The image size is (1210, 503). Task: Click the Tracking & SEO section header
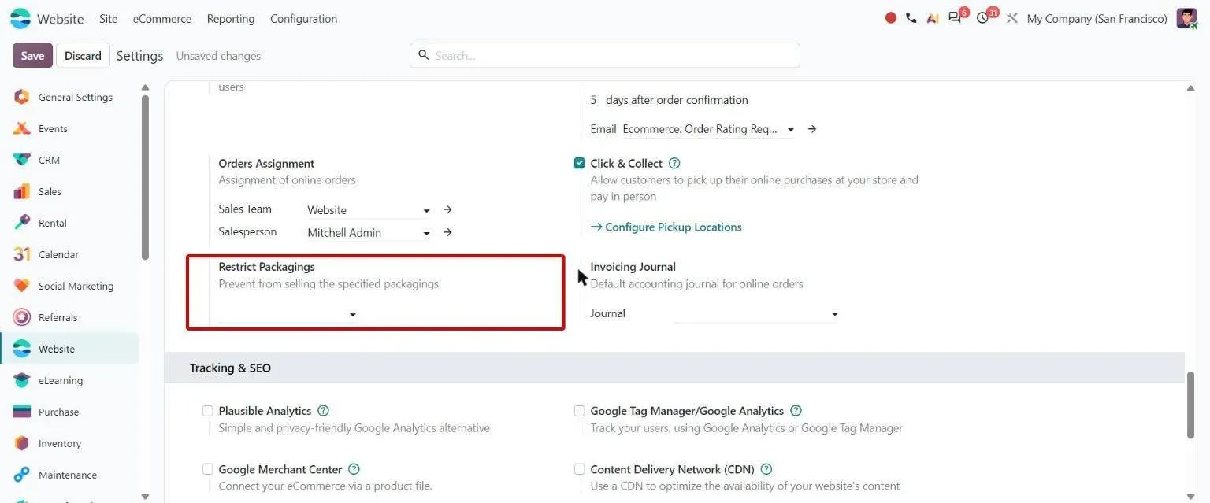tap(674, 368)
